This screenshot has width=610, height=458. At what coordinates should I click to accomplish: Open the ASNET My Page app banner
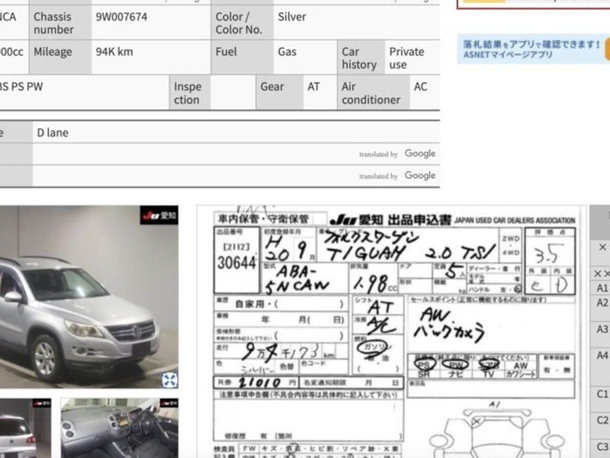tap(533, 49)
